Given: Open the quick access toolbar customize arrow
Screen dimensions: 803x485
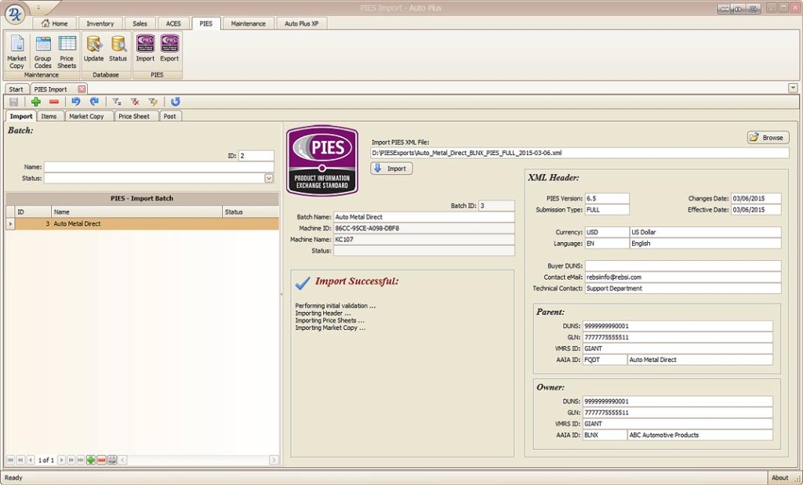Looking at the screenshot, I should pyautogui.click(x=39, y=8).
